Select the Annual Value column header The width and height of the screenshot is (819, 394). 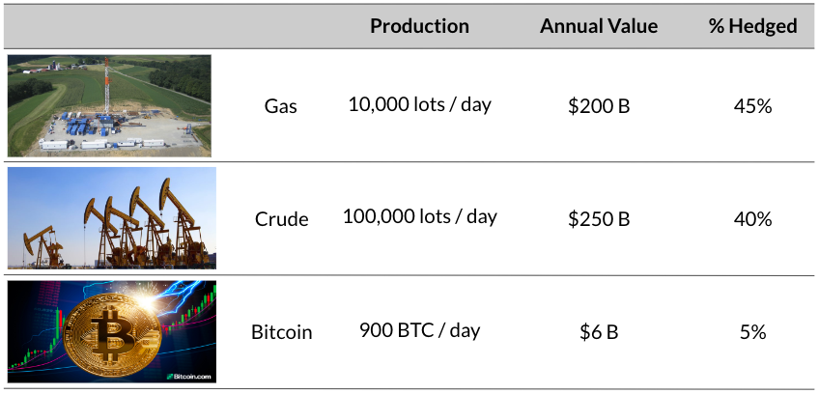tap(599, 26)
